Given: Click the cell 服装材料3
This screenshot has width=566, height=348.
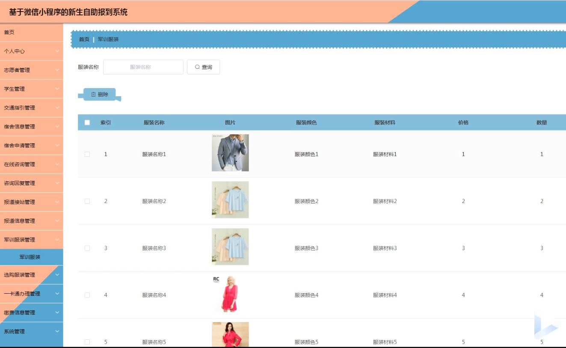Looking at the screenshot, I should [385, 248].
